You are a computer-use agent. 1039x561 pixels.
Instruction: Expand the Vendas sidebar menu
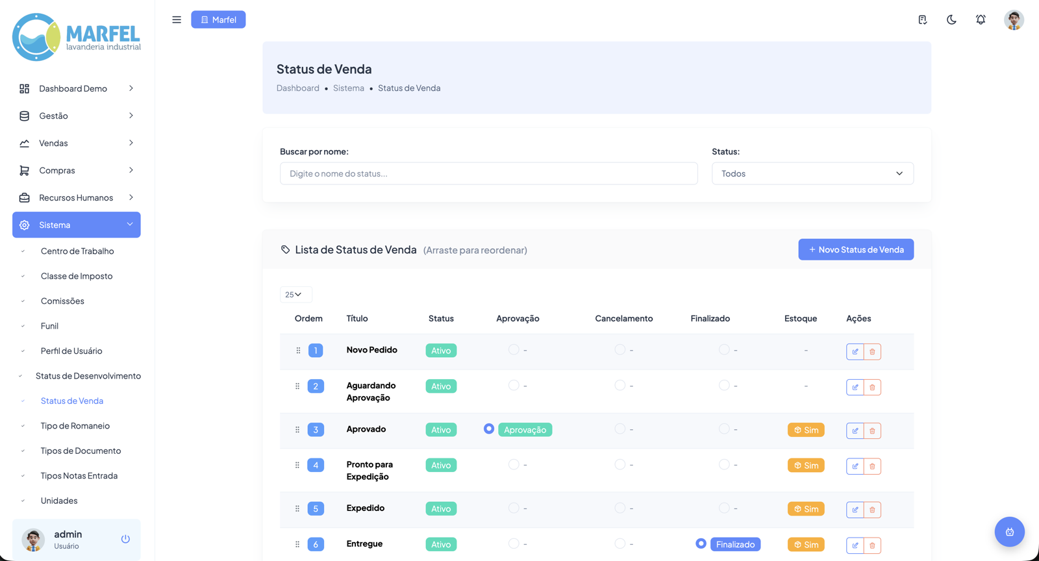(77, 143)
